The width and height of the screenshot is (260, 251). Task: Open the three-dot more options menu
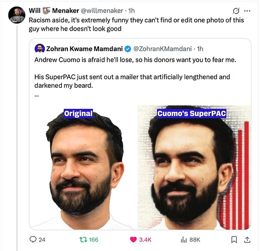(x=247, y=11)
